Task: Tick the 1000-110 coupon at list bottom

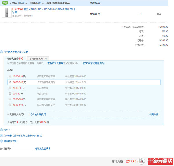Action: pos(10,105)
